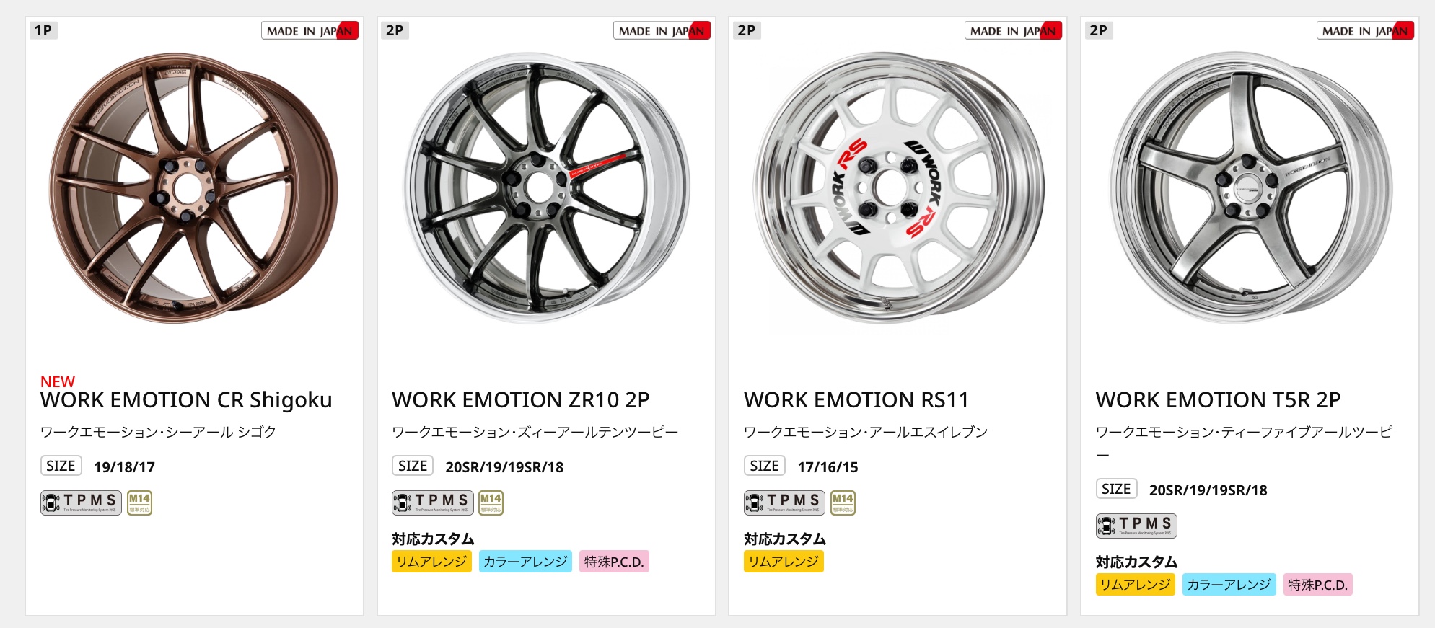Viewport: 1435px width, 628px height.
Task: Click pink 特殊P.C.D. tag under T5R 2P
Action: click(1317, 585)
